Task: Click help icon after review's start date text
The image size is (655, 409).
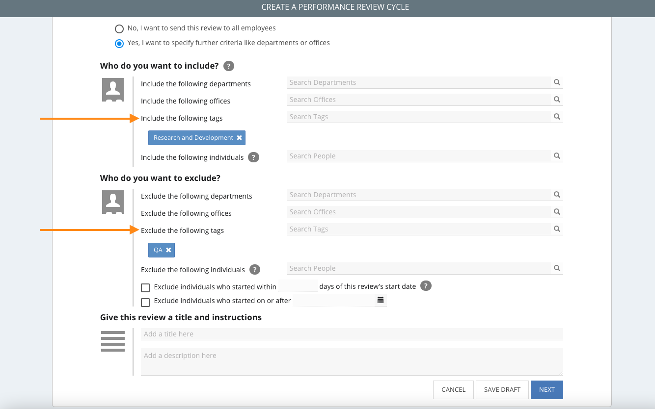Action: 426,286
